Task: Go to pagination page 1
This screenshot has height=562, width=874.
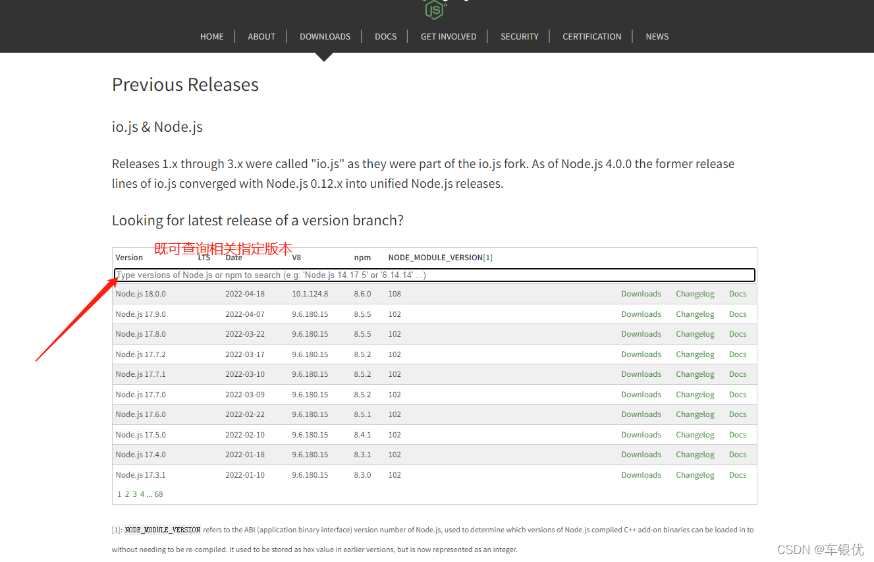Action: [119, 494]
